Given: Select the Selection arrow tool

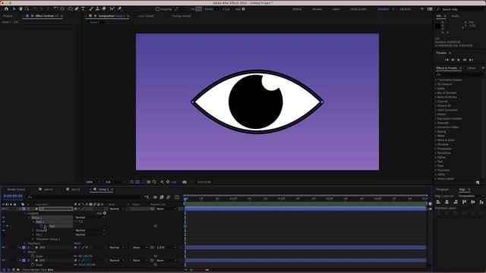Looking at the screenshot, I should coord(14,9).
